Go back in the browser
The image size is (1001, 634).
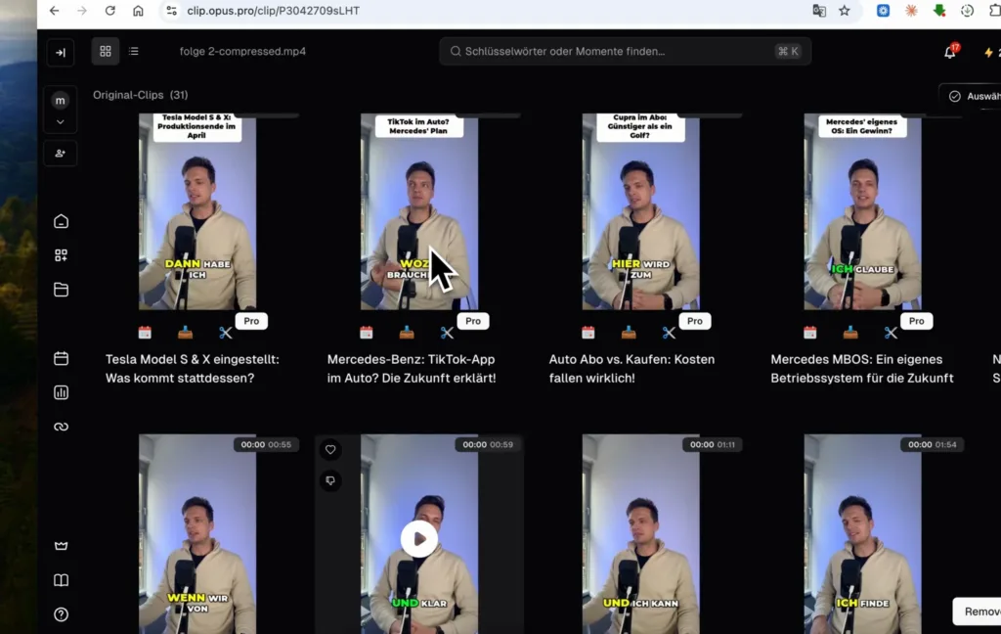pos(55,11)
